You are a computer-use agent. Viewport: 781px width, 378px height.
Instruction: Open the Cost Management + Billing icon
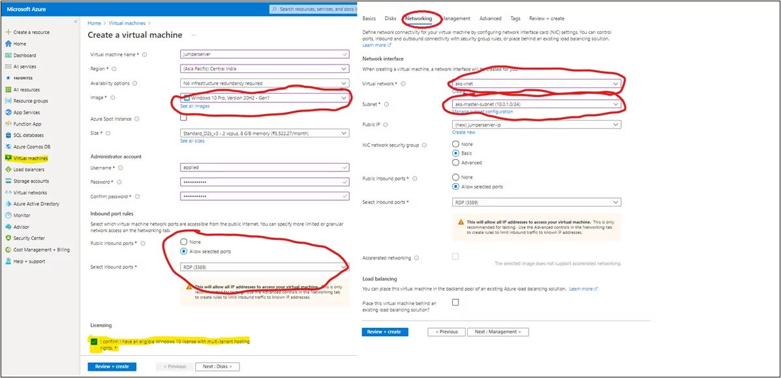coord(8,250)
